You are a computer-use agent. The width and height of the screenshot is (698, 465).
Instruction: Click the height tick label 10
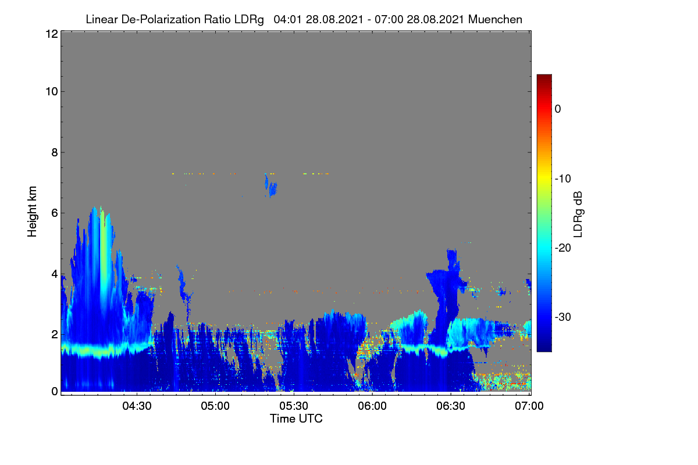[x=51, y=91]
